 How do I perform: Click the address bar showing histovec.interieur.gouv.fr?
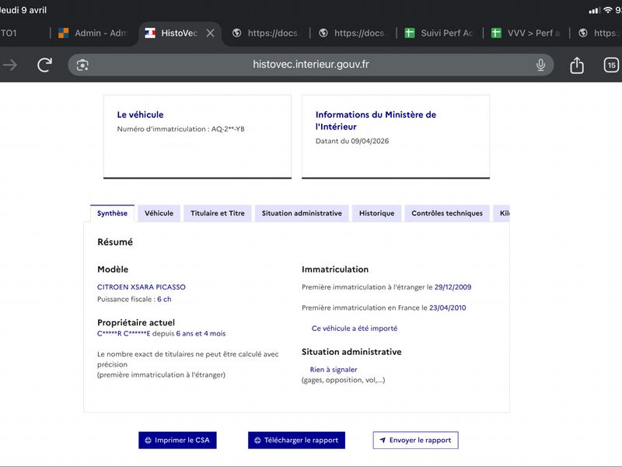(310, 65)
